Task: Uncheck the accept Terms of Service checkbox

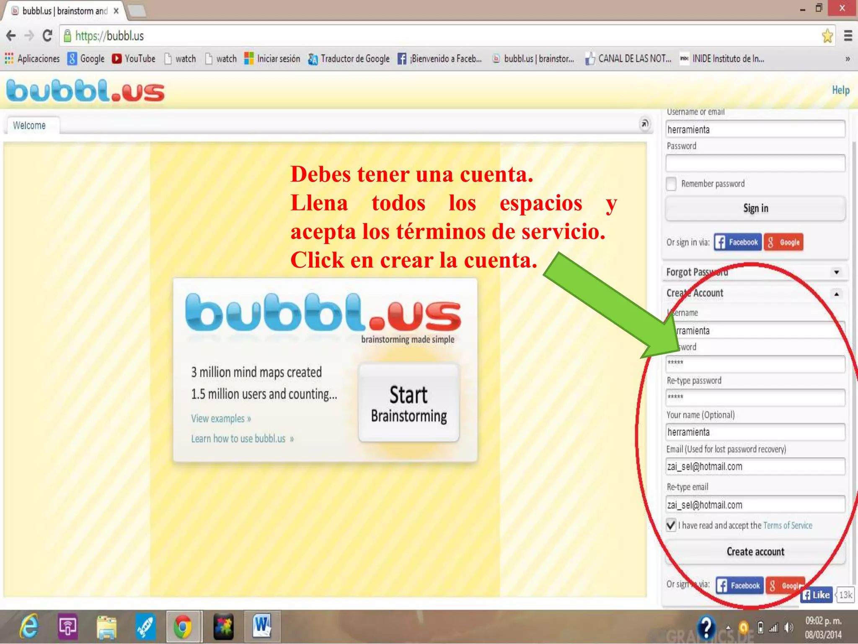Action: pyautogui.click(x=671, y=525)
